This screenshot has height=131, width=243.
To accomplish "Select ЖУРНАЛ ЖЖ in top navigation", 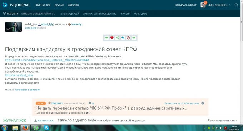I will (x=43, y=5).
